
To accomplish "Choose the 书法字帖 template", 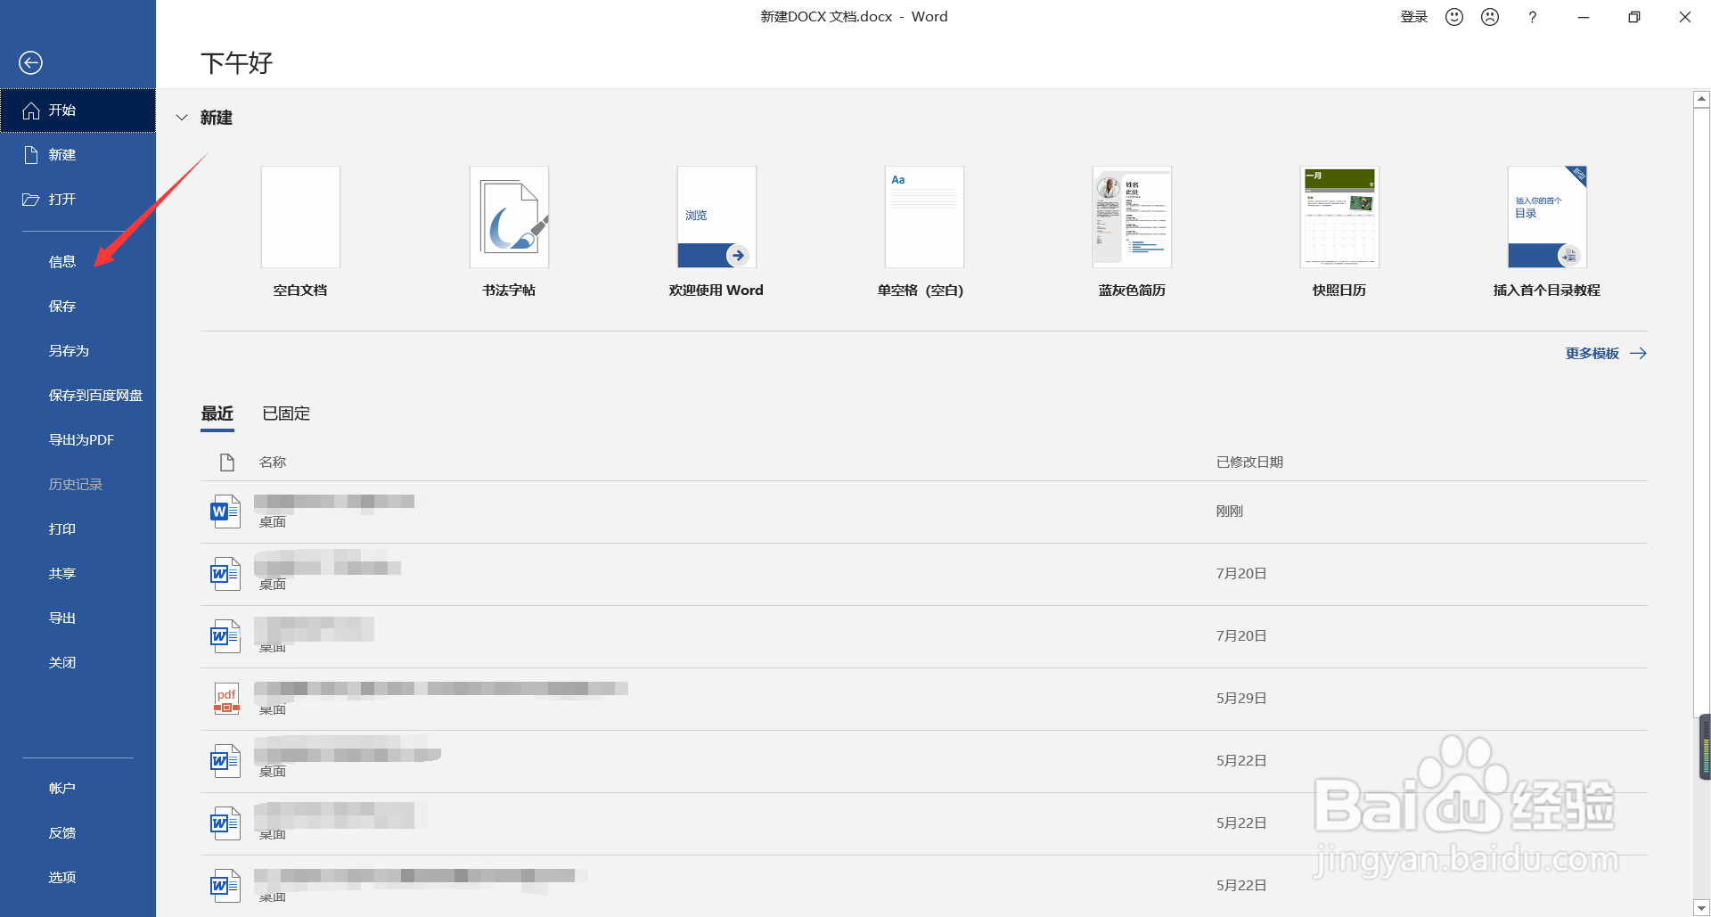I will pos(509,232).
